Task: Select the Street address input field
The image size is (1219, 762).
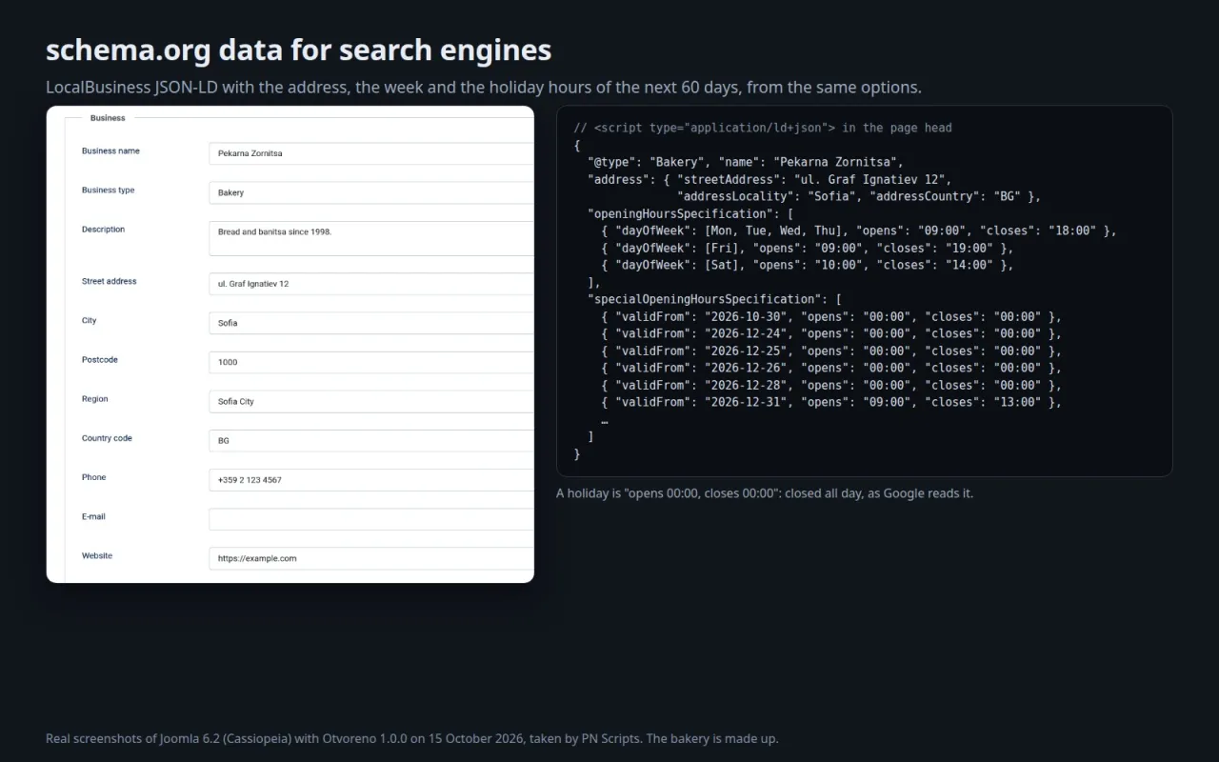Action: (371, 284)
